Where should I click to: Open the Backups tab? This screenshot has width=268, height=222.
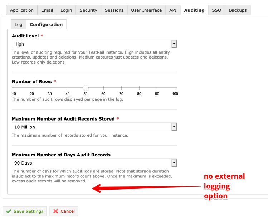(x=238, y=10)
